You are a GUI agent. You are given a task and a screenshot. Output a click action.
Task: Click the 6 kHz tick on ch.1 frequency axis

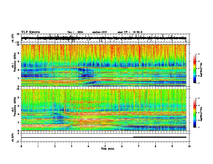click(19, 62)
